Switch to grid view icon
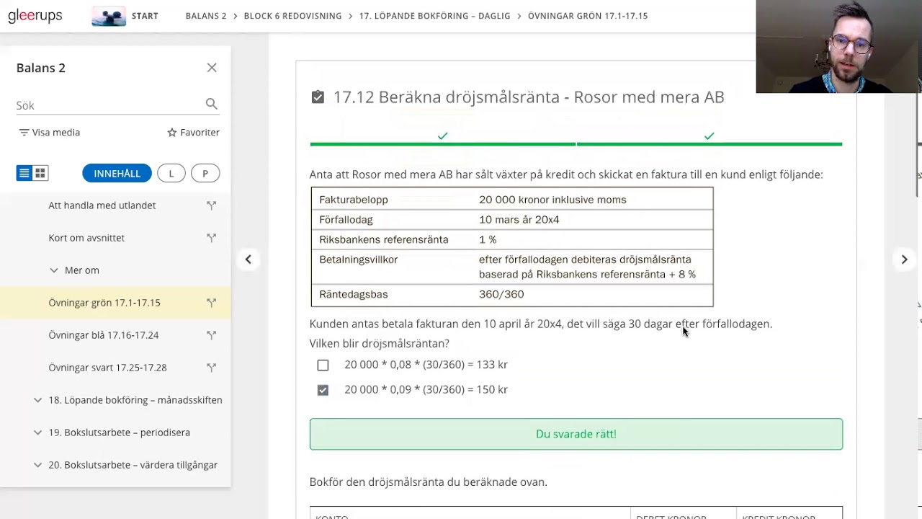The image size is (922, 519). [40, 173]
